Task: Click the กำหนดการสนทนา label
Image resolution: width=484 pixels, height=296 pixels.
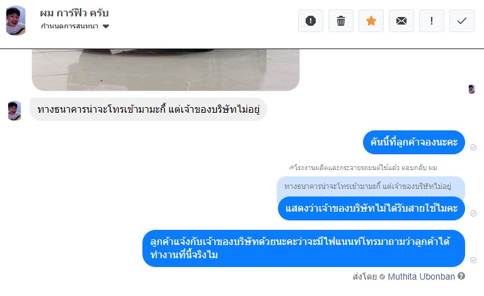Action: tap(70, 26)
